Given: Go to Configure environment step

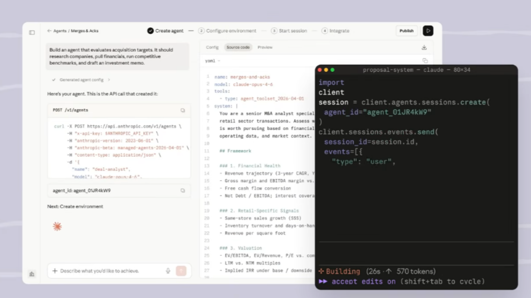Looking at the screenshot, I should pyautogui.click(x=227, y=31).
